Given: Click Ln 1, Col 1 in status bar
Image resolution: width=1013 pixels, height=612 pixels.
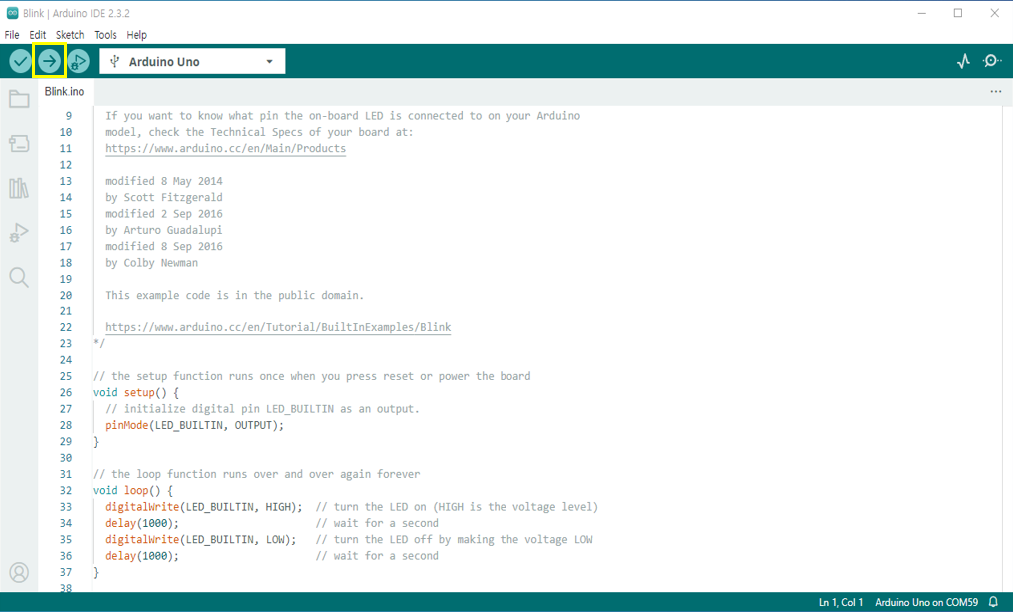Looking at the screenshot, I should (x=841, y=602).
